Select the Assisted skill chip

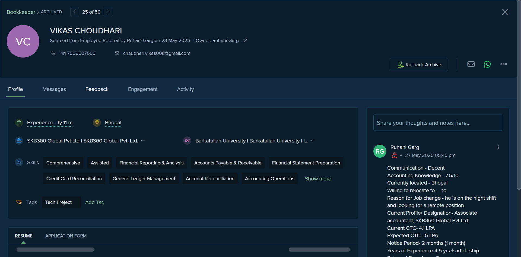[100, 163]
